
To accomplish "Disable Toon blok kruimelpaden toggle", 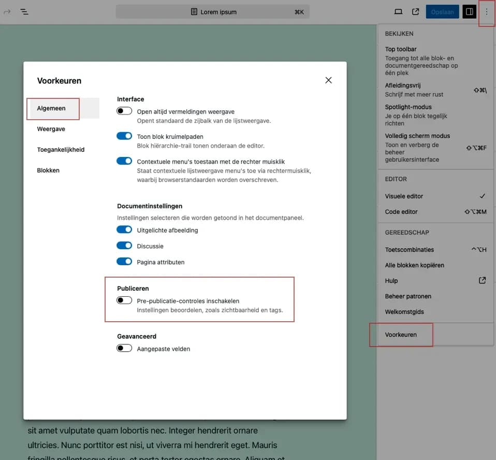I will (x=124, y=136).
